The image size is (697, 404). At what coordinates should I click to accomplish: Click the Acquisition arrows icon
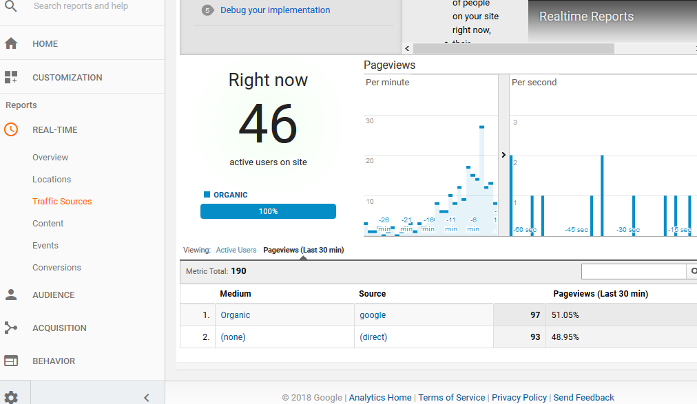pos(11,328)
